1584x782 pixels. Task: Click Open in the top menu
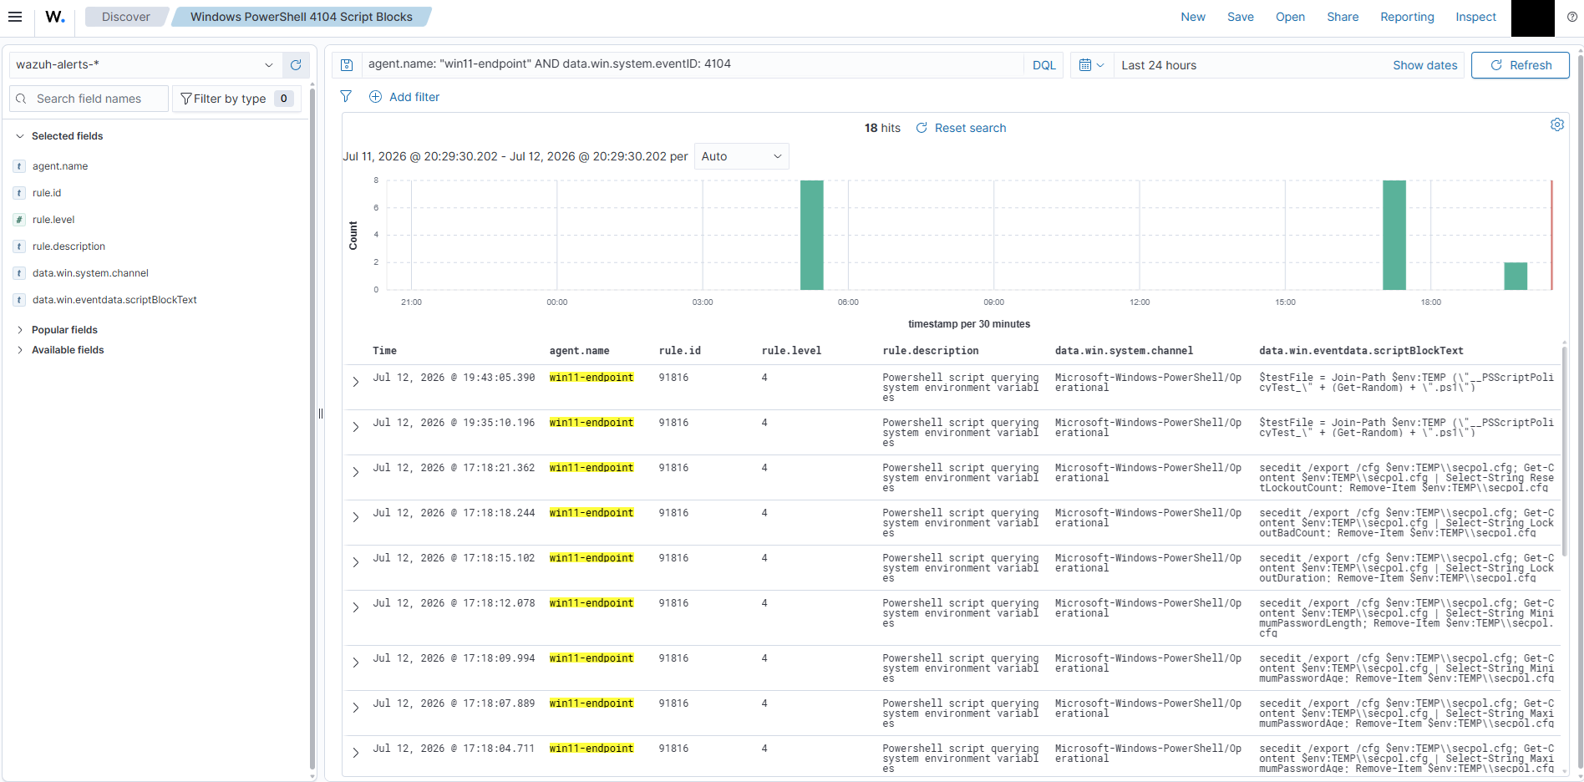tap(1290, 17)
